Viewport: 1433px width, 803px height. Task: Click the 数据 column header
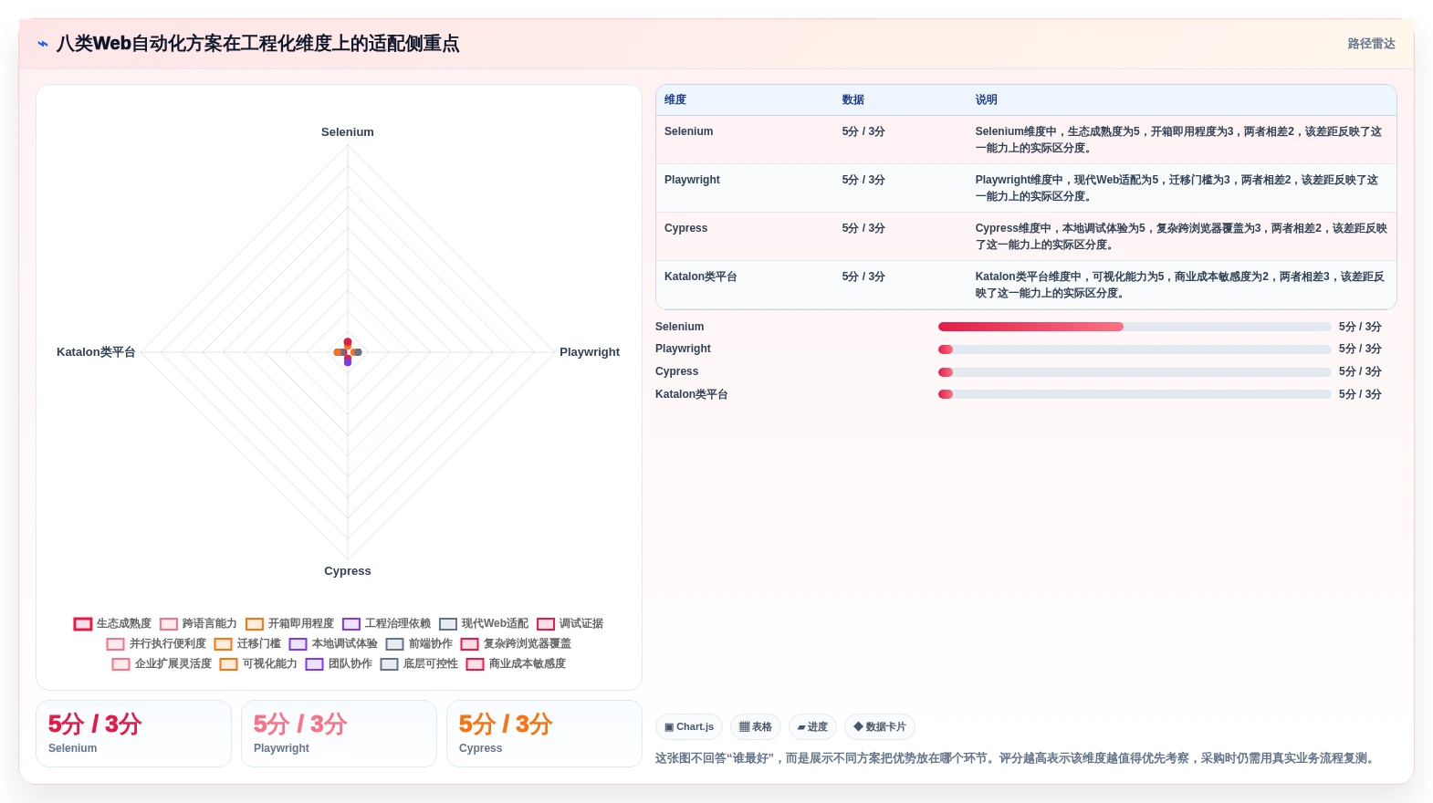[853, 100]
